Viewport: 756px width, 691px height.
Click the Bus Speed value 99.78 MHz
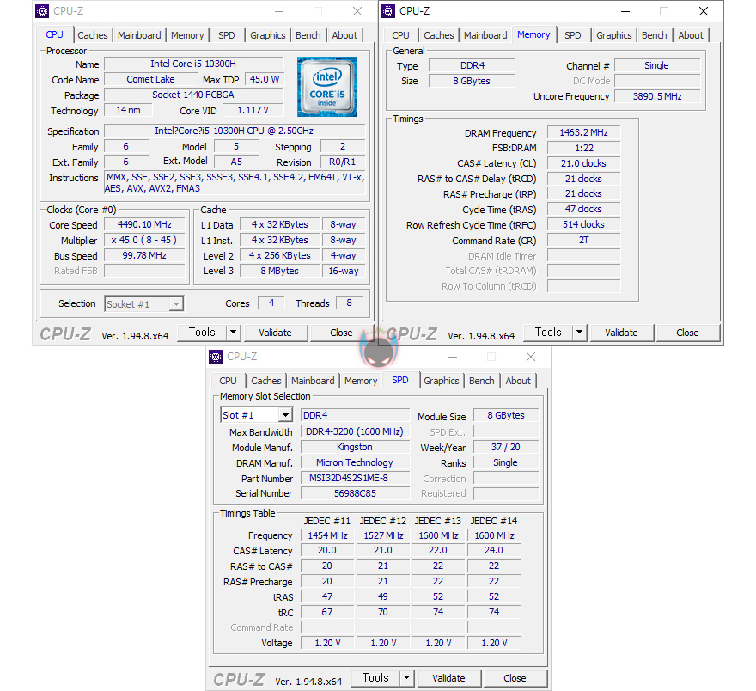coord(144,255)
